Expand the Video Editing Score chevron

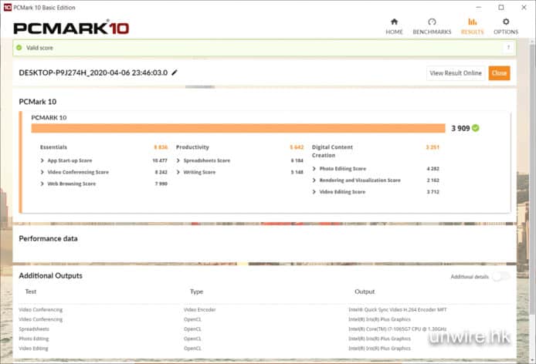pyautogui.click(x=314, y=192)
